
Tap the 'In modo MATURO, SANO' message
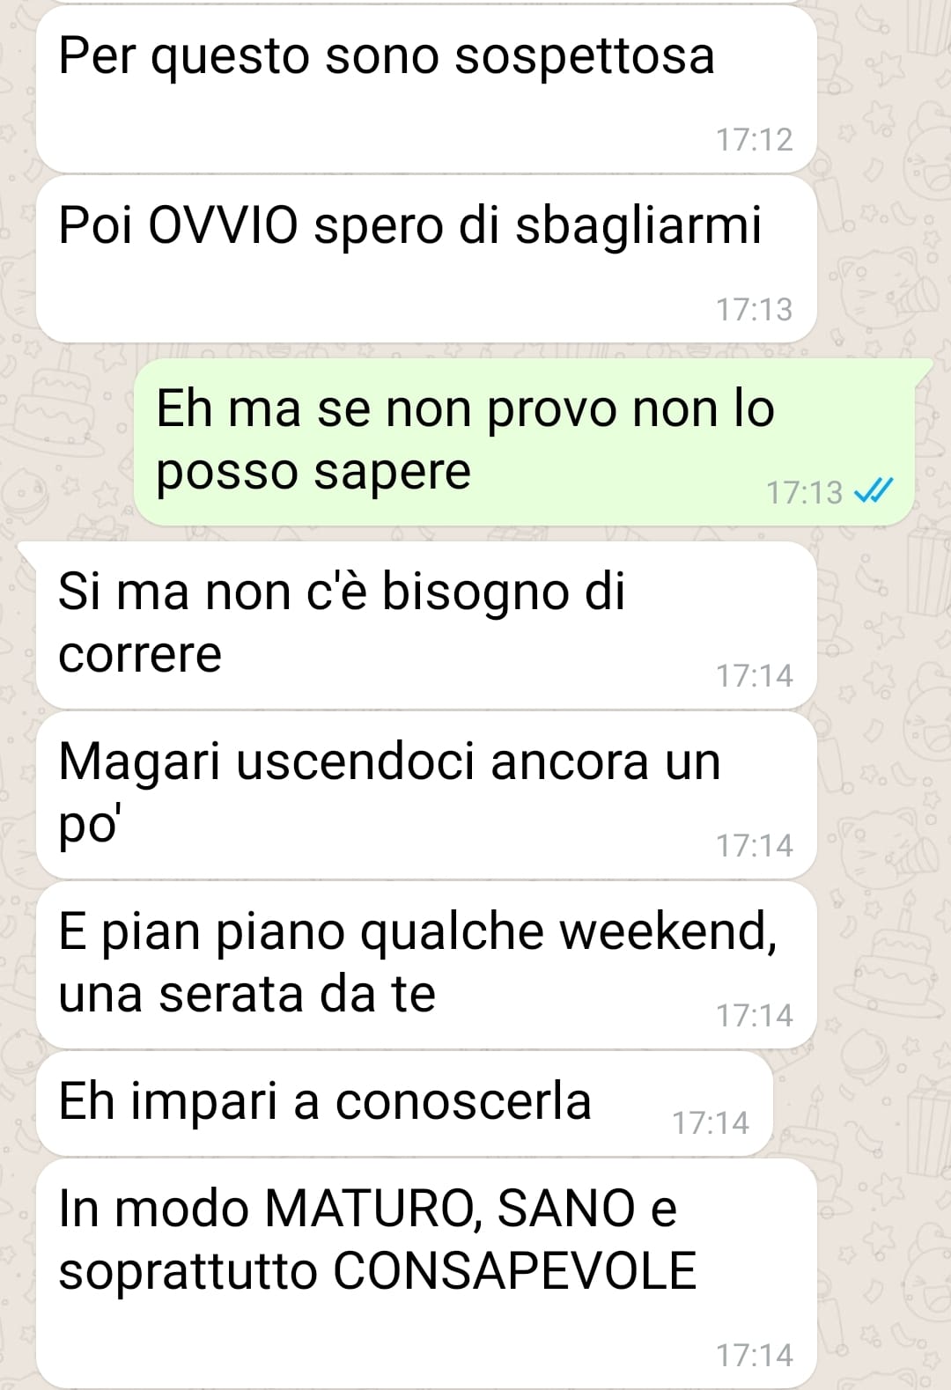[426, 1273]
